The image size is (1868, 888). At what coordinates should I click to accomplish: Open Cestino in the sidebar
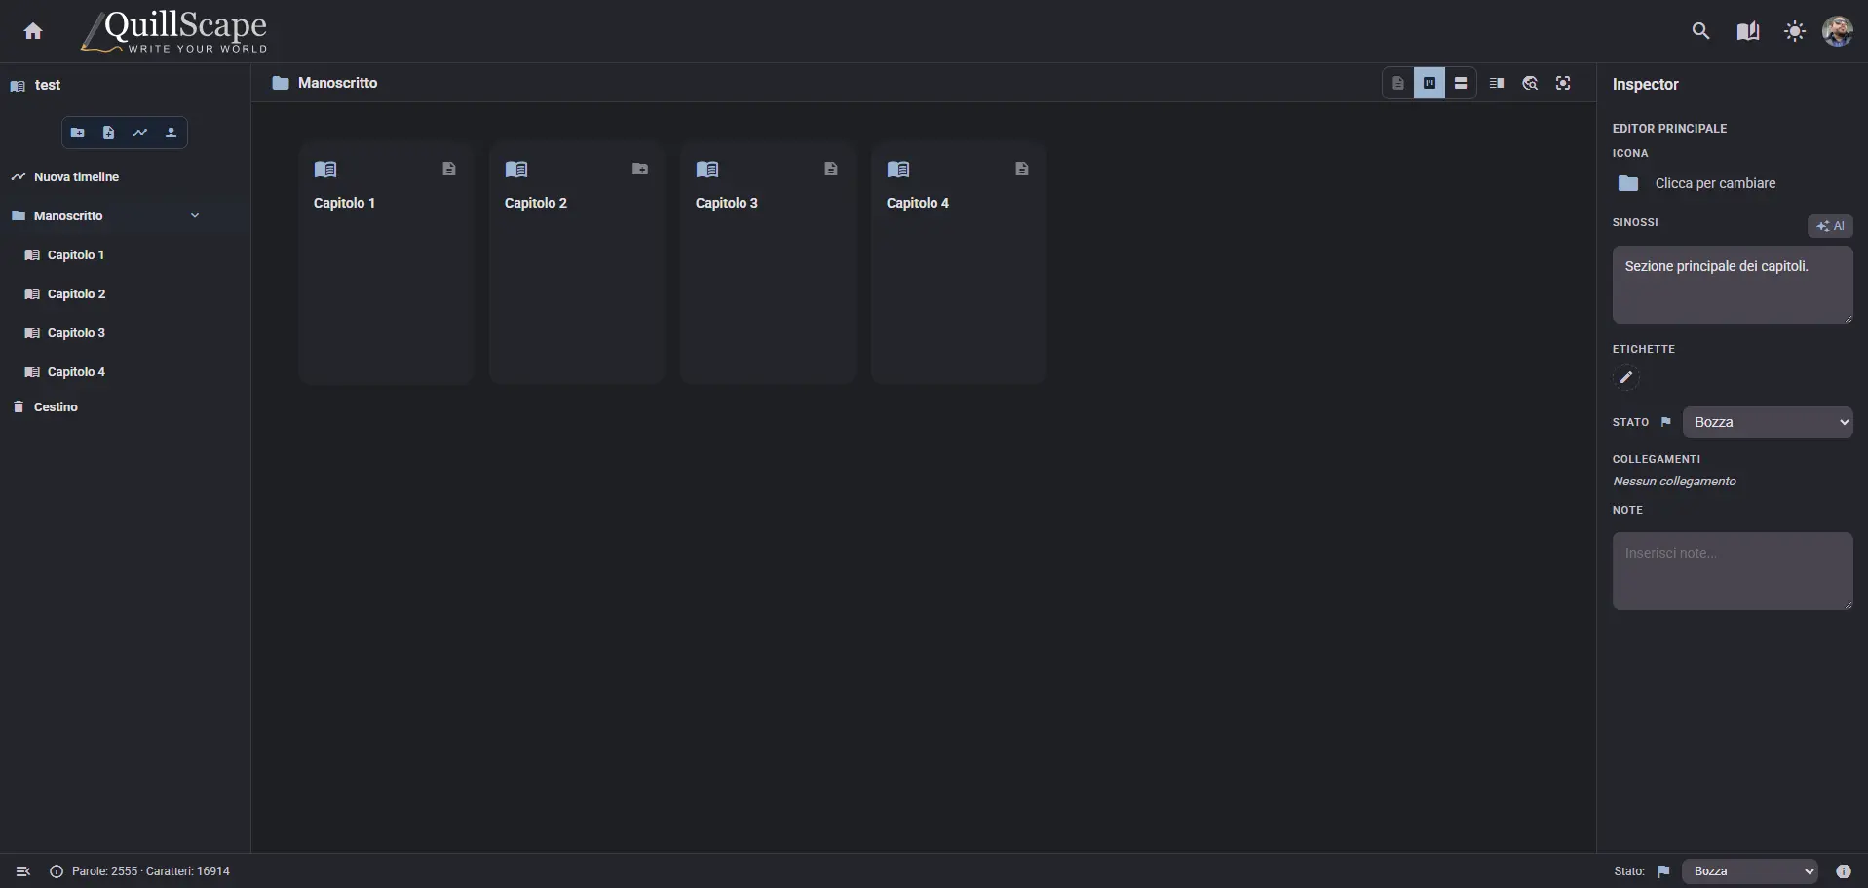click(x=56, y=407)
